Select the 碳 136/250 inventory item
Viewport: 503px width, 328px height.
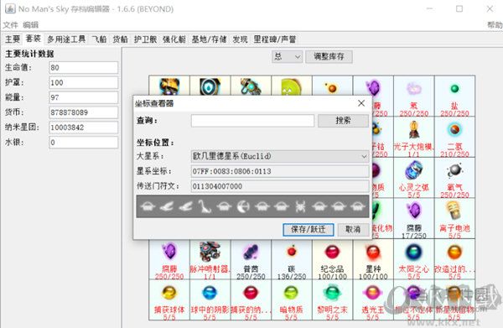coord(291,259)
